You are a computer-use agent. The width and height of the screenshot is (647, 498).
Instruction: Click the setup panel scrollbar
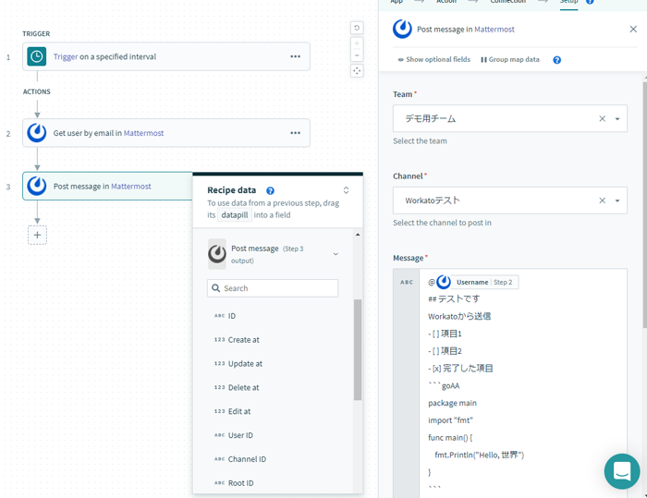[x=645, y=204]
